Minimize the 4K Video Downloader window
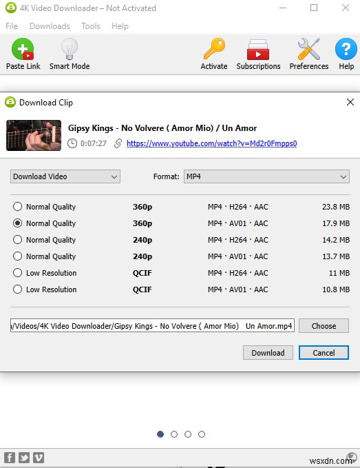The height and width of the screenshot is (468, 360). tap(283, 8)
